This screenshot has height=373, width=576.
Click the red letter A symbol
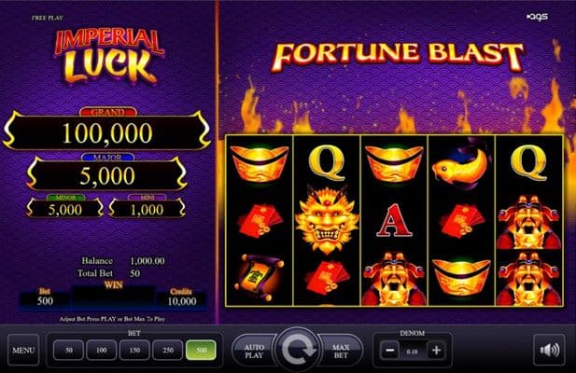[393, 220]
